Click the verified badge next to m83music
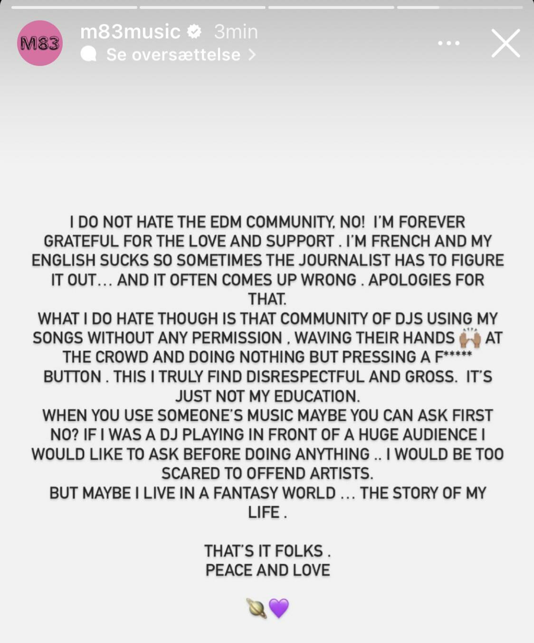Viewport: 534px width, 643px height. point(194,32)
